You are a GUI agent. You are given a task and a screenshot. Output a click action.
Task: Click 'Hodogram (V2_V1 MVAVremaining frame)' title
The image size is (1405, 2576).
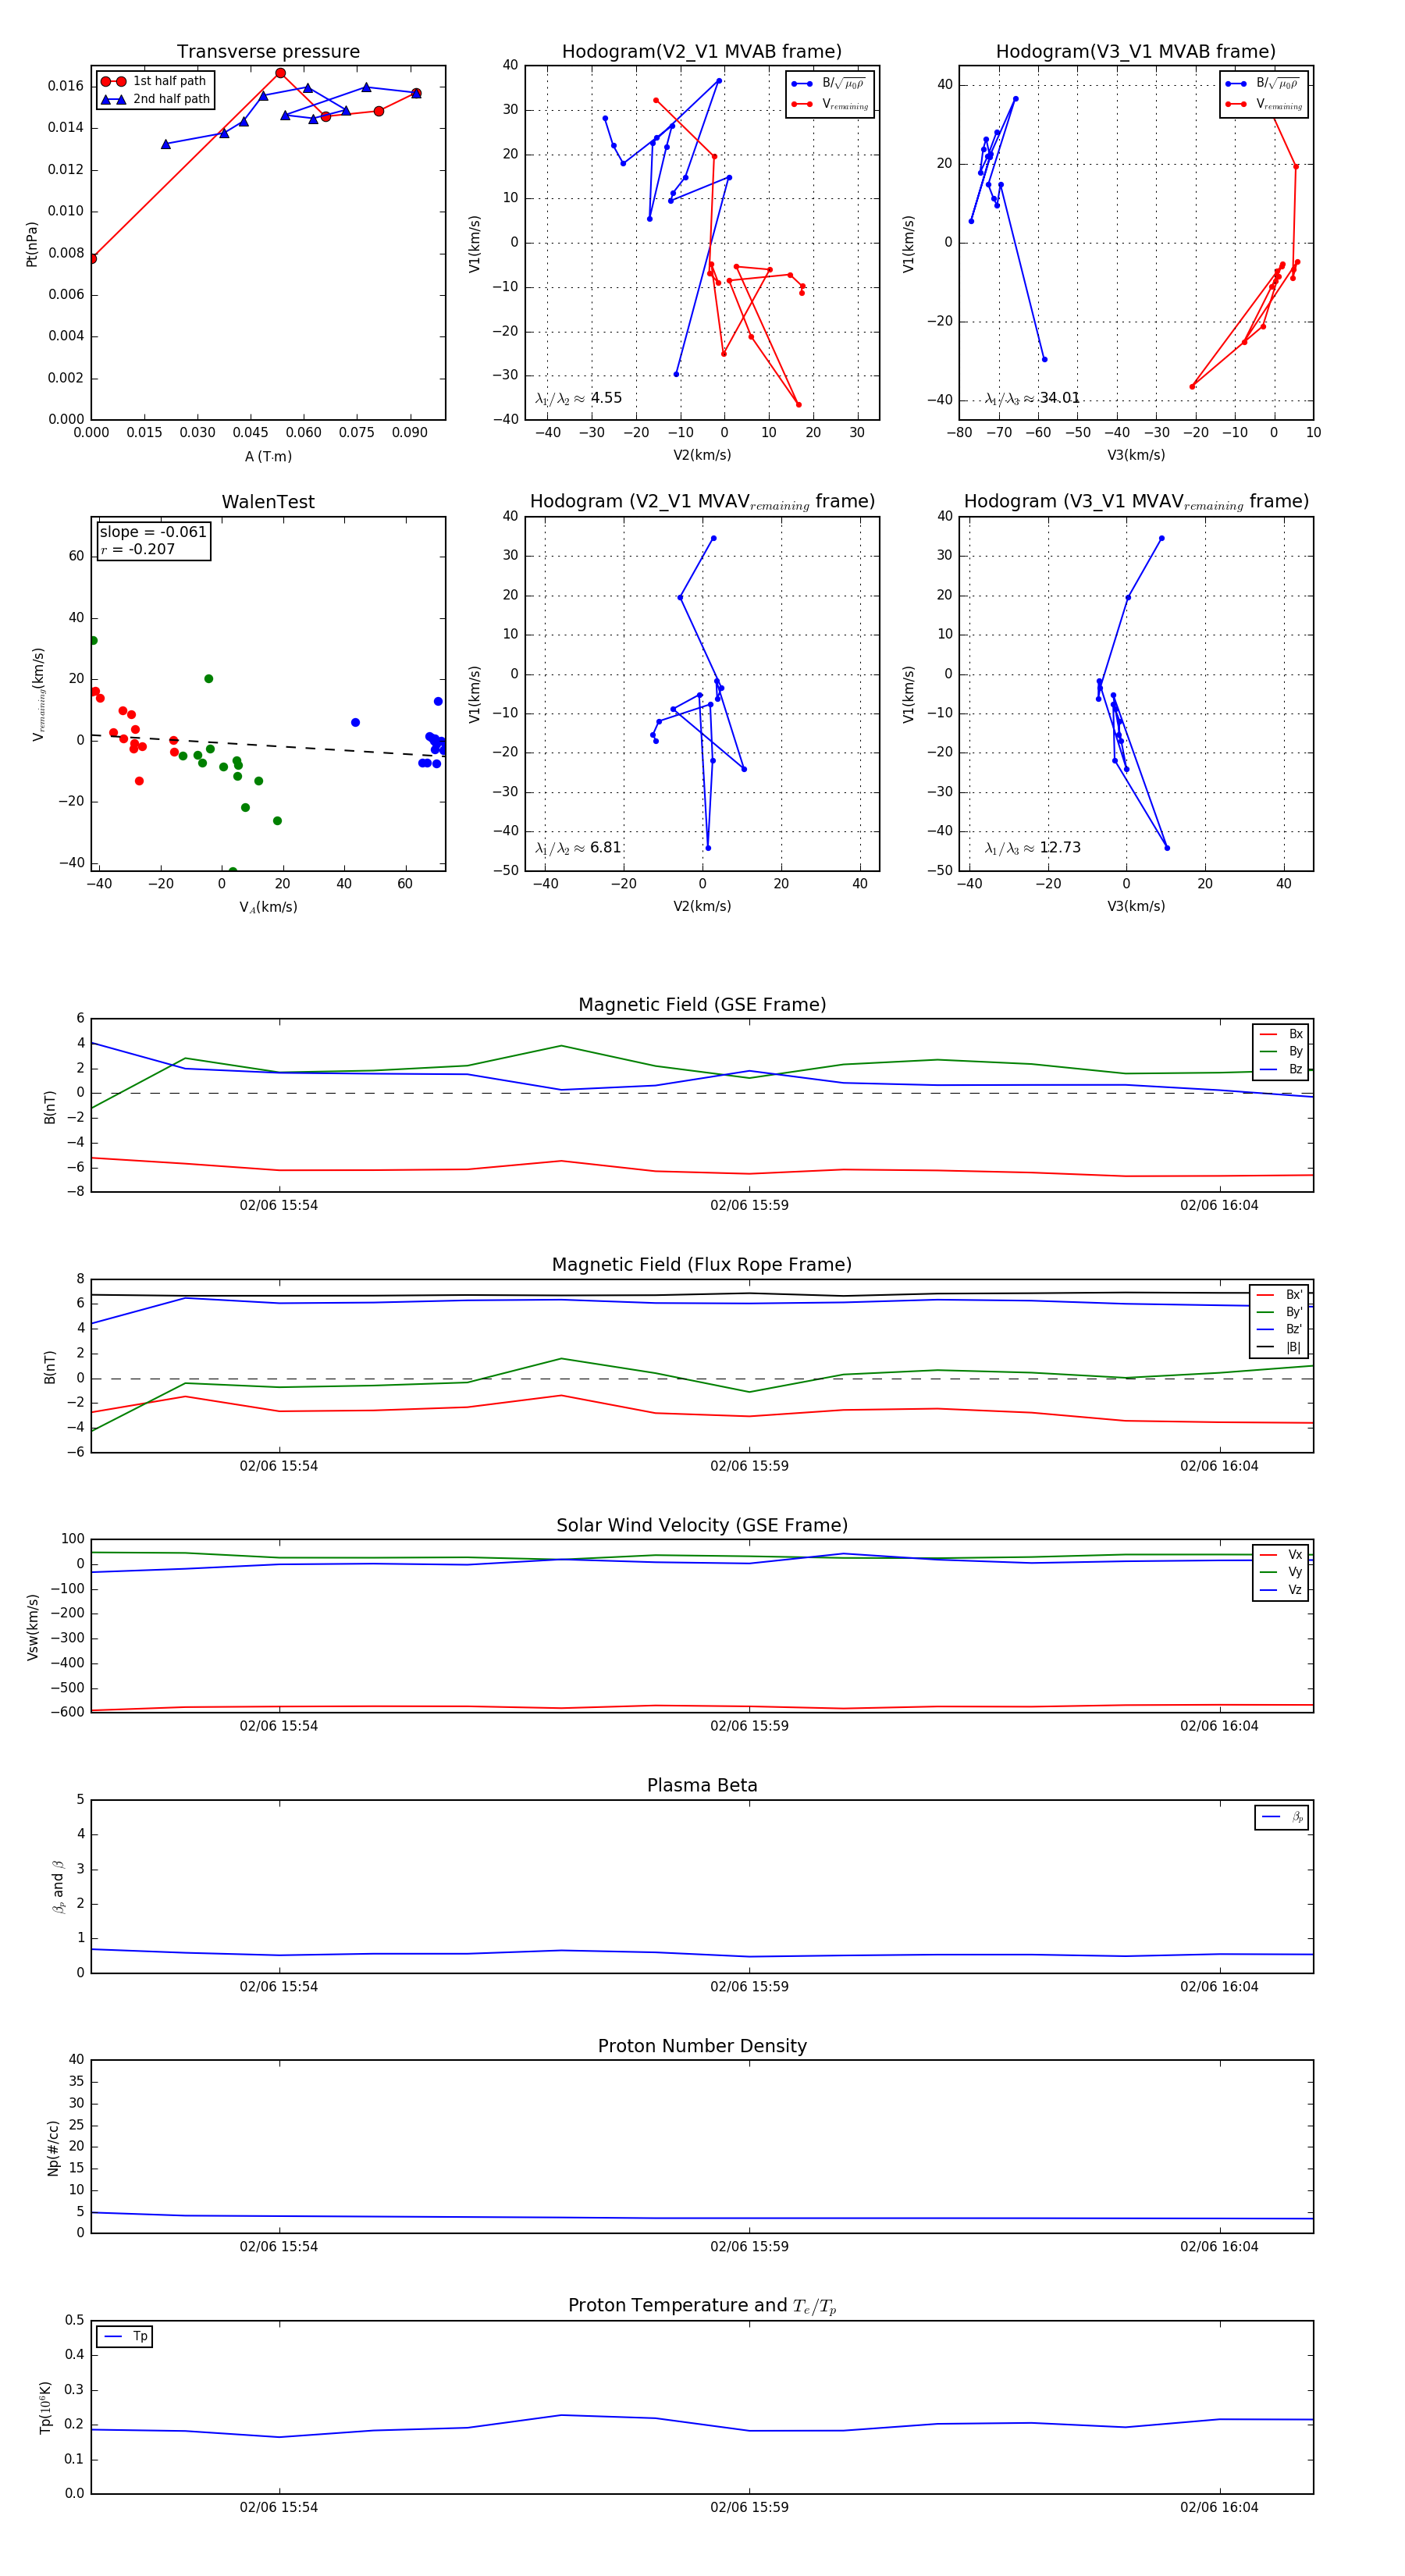(702, 502)
